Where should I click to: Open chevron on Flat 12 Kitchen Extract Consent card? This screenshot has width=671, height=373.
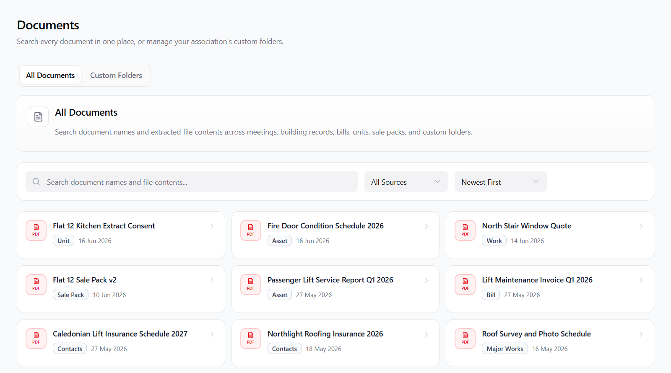[x=212, y=226]
